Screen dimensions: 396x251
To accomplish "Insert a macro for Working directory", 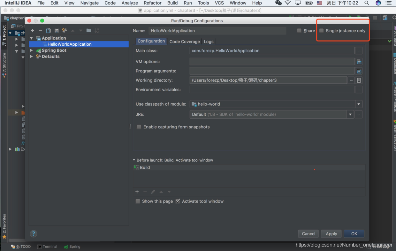I will point(359,80).
